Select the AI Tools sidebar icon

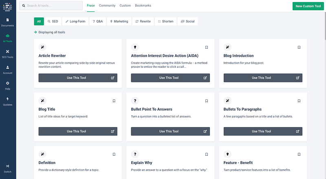pyautogui.click(x=7, y=36)
